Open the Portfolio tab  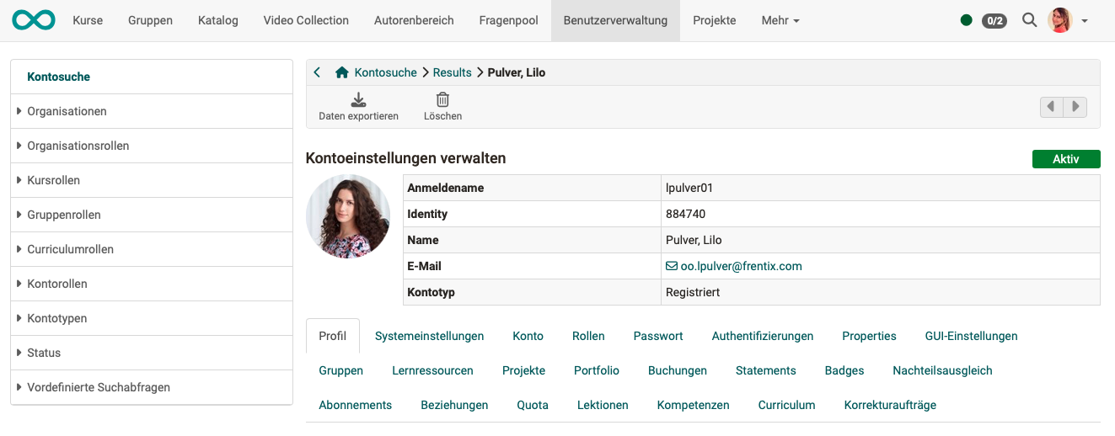597,370
